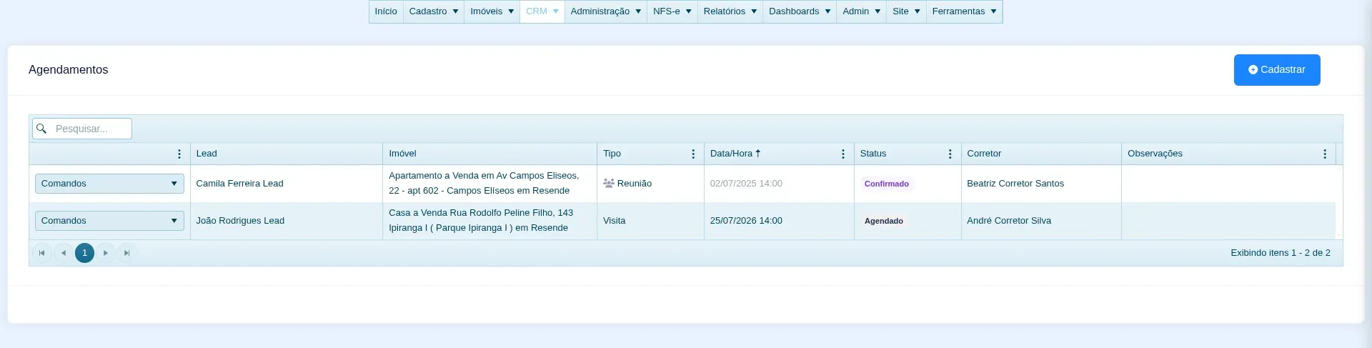Expand the CRM menu
The width and height of the screenshot is (1372, 348).
click(542, 11)
